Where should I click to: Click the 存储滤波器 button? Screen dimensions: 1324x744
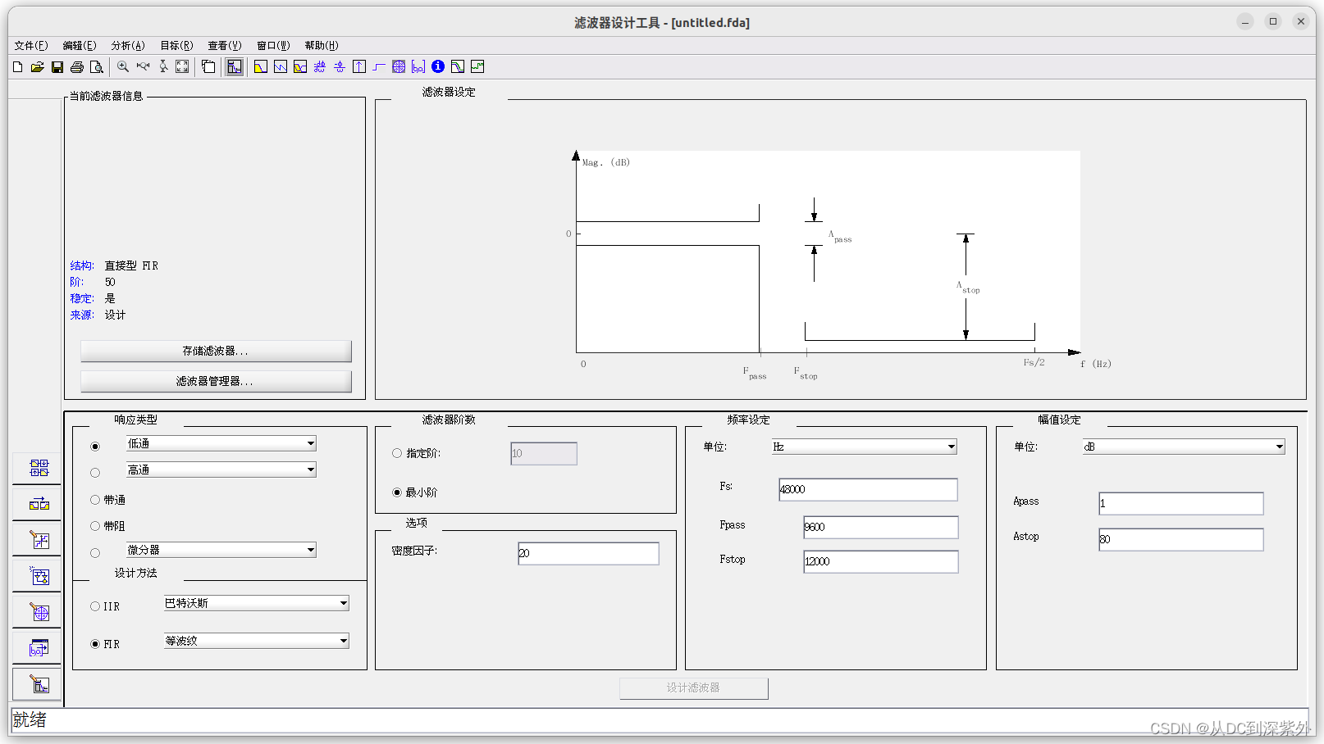click(215, 351)
